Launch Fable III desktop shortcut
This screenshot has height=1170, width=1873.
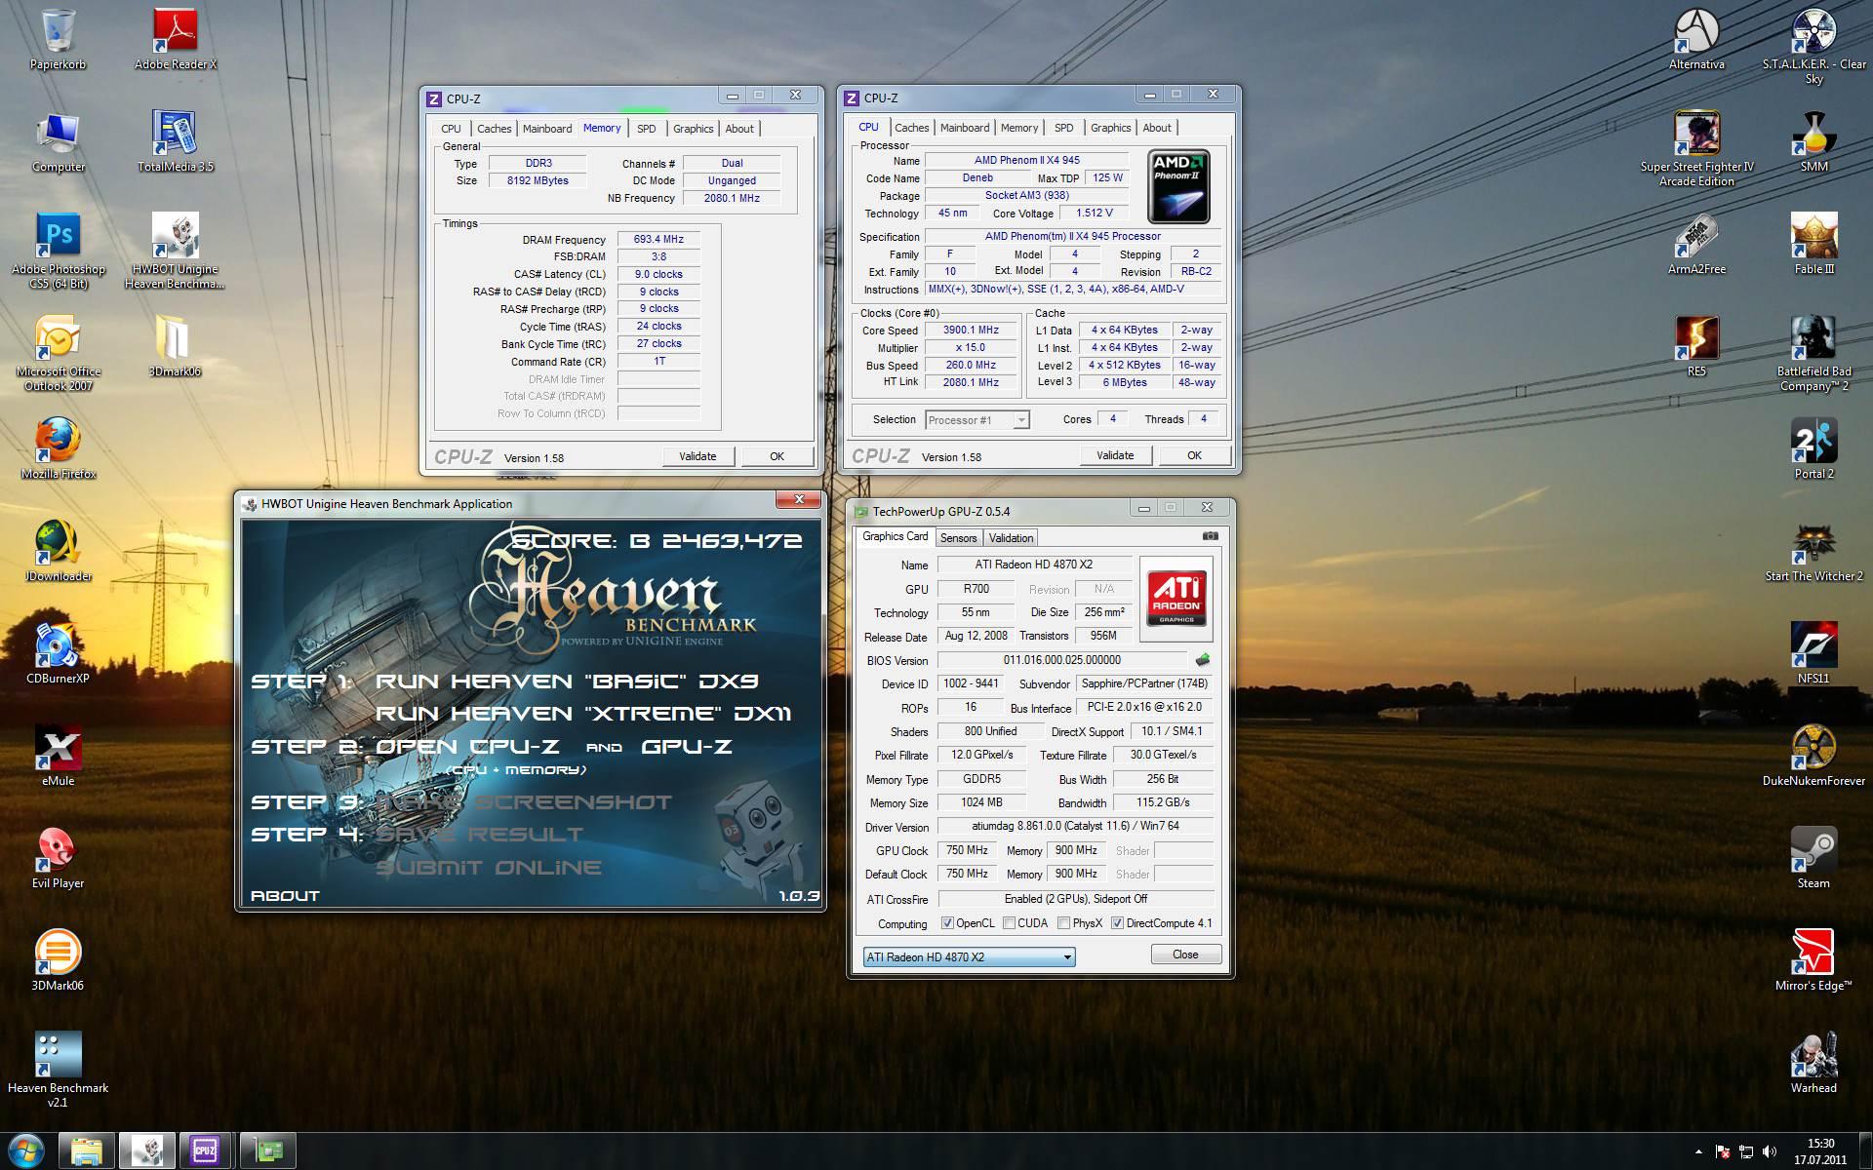tap(1813, 244)
